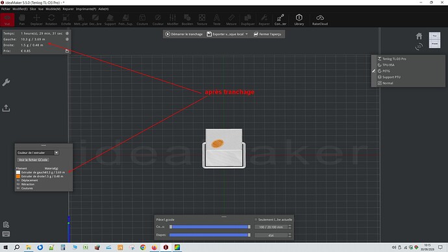Open the Aide(H) menu
448x252 pixels.
click(103, 9)
